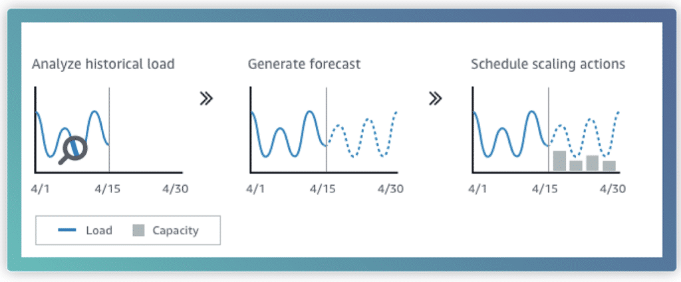Click the tallest gray capacity bar

[559, 161]
